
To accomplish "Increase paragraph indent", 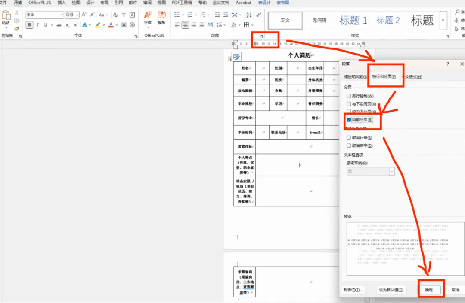I will click(x=226, y=15).
